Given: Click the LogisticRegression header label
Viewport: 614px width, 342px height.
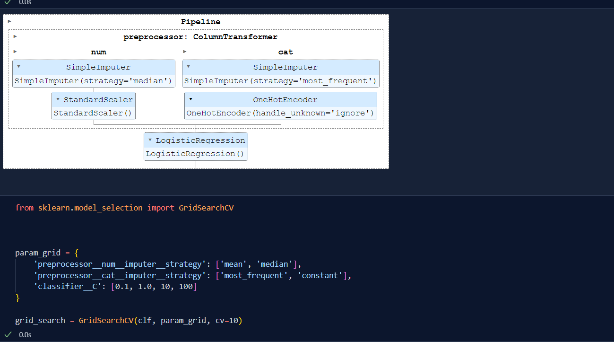Looking at the screenshot, I should click(x=200, y=140).
